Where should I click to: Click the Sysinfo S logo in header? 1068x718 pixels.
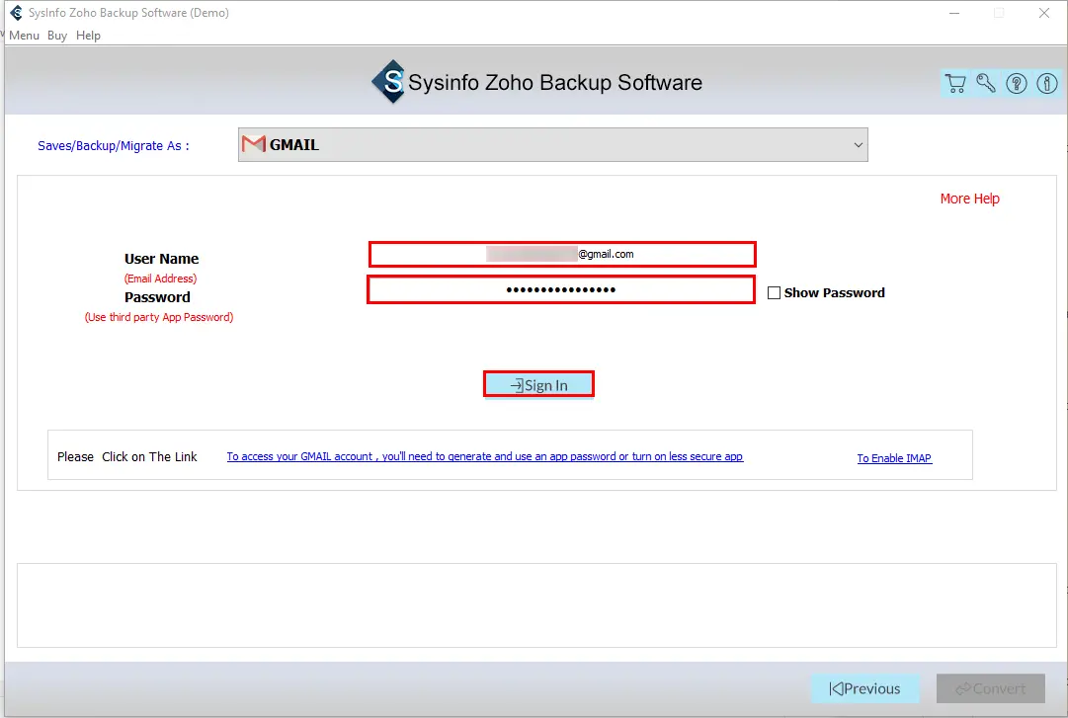pyautogui.click(x=389, y=82)
